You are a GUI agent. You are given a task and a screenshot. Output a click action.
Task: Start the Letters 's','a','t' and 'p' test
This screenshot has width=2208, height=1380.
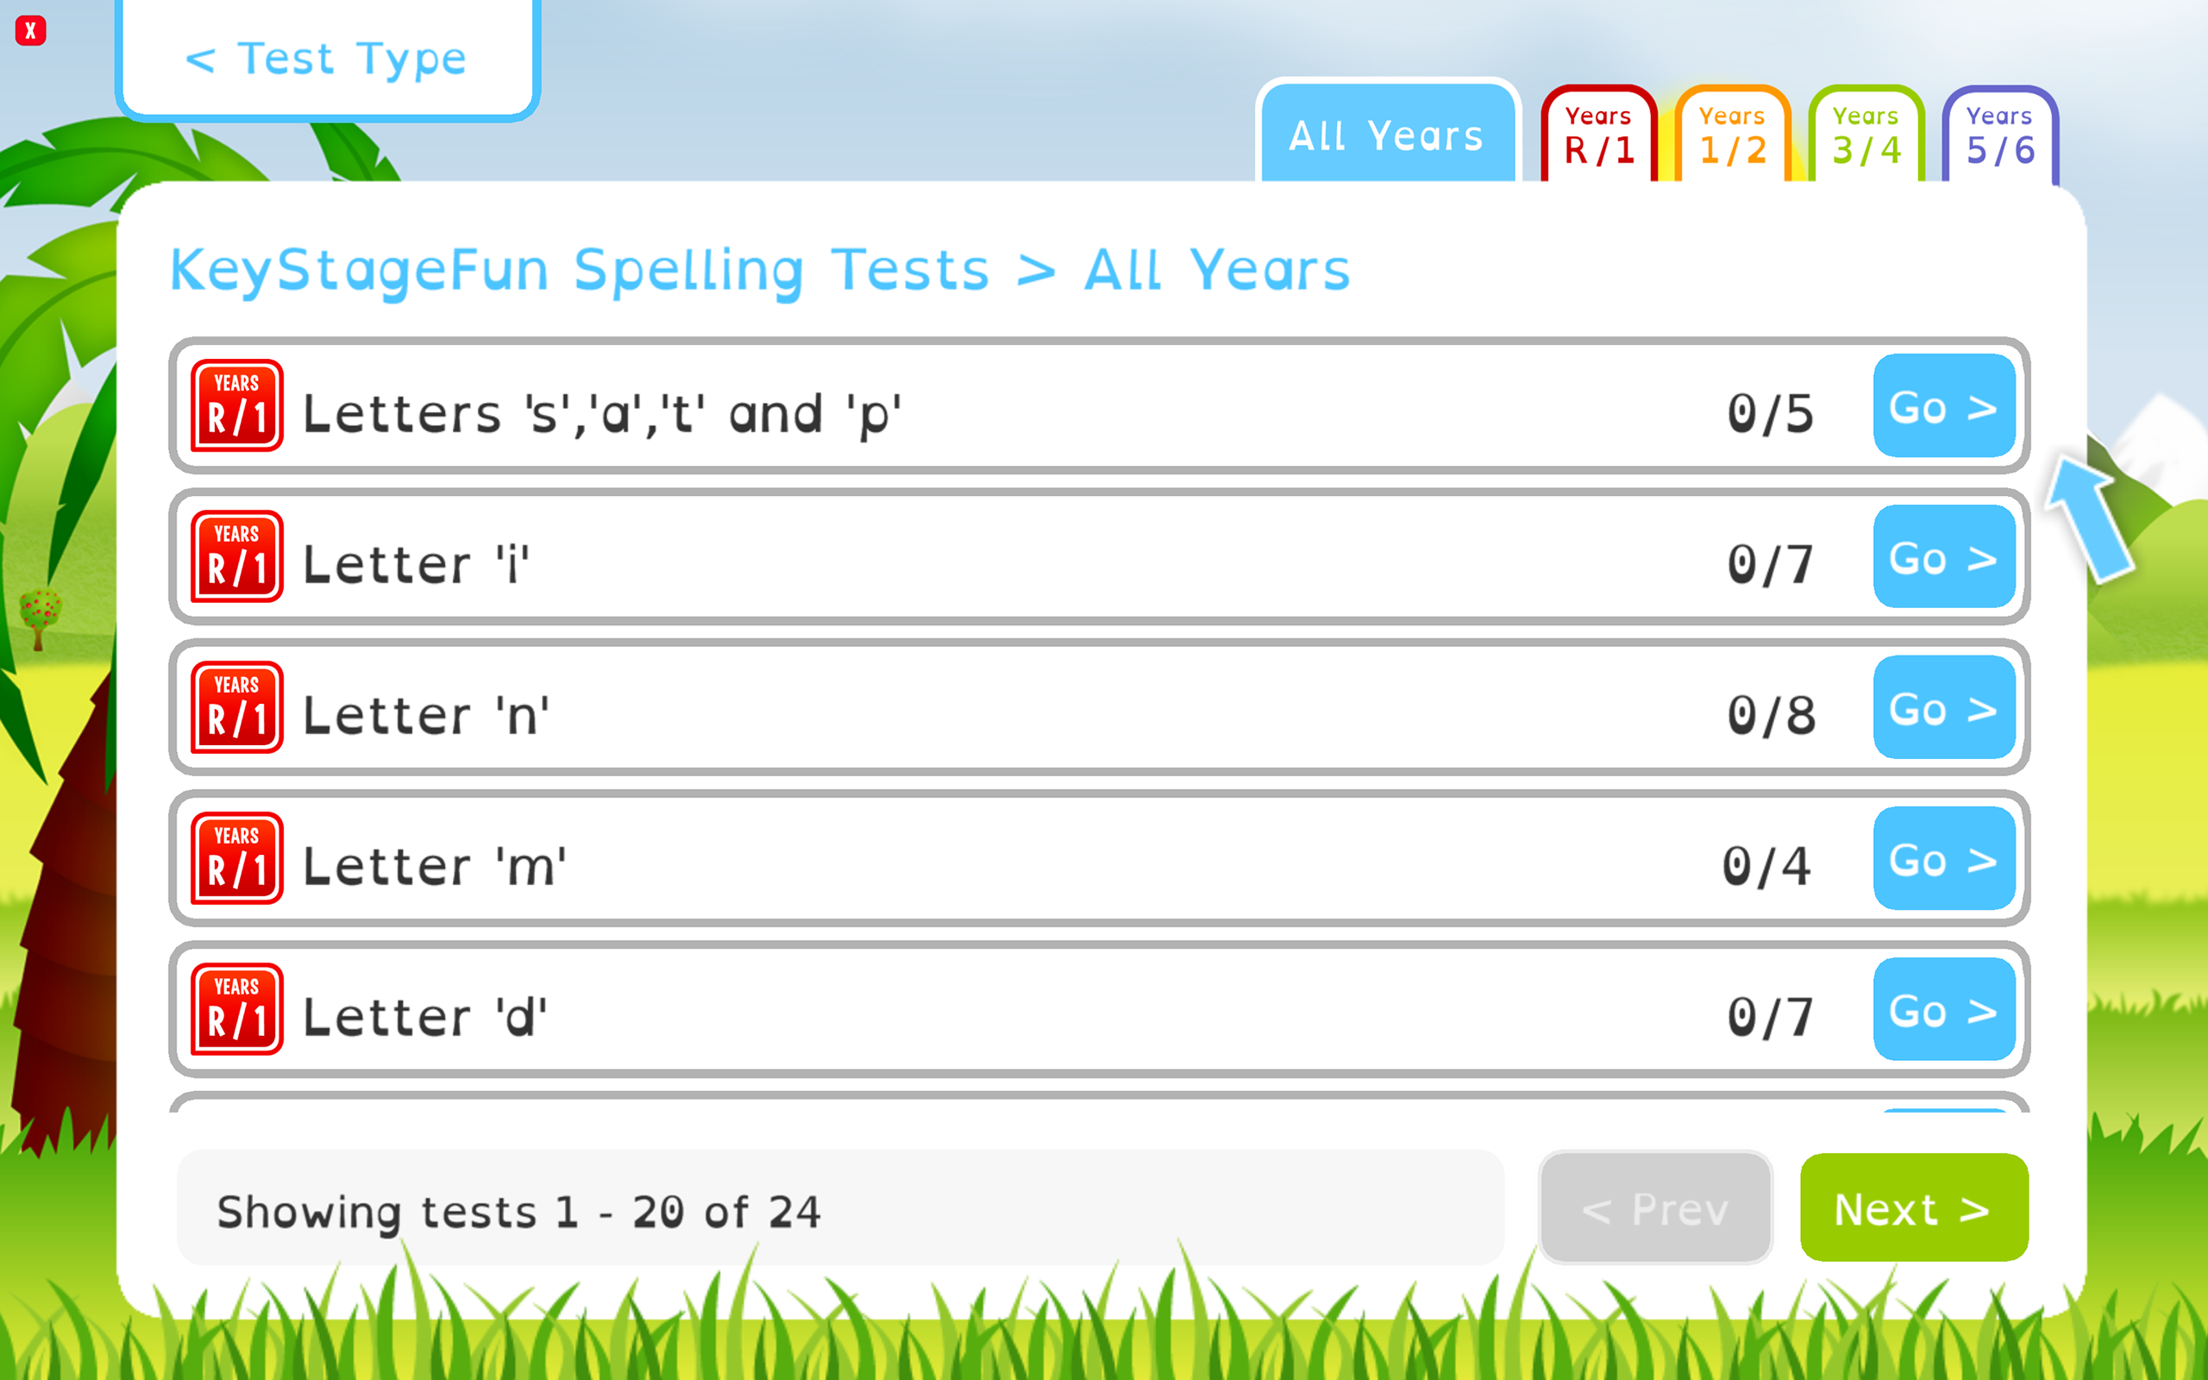pyautogui.click(x=1942, y=408)
